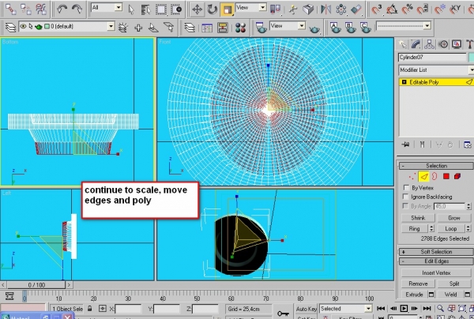Click the Quick Render teapot
Viewport: 474px width, 319px height.
pos(314,28)
